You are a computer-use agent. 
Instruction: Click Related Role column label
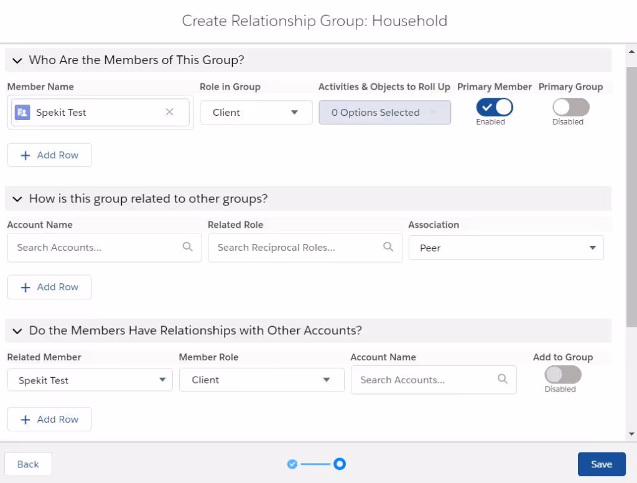pyautogui.click(x=235, y=225)
